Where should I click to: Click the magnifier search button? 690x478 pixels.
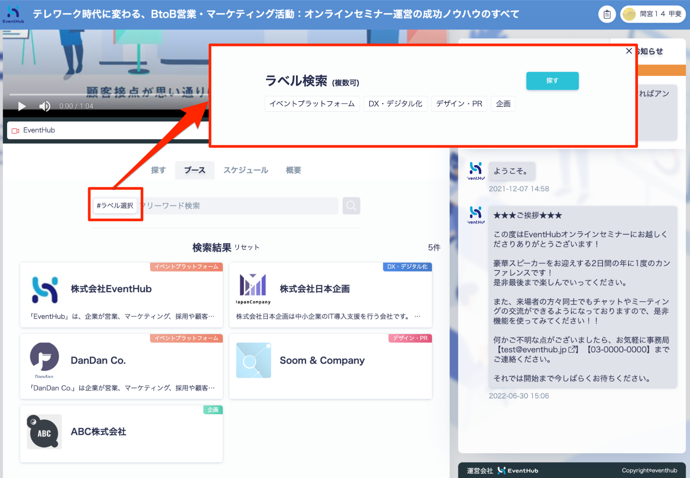351,206
